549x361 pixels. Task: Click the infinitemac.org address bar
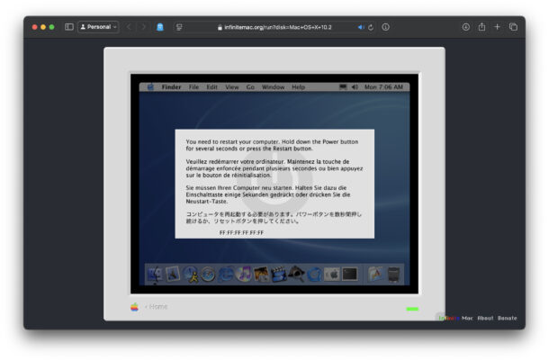click(x=274, y=27)
